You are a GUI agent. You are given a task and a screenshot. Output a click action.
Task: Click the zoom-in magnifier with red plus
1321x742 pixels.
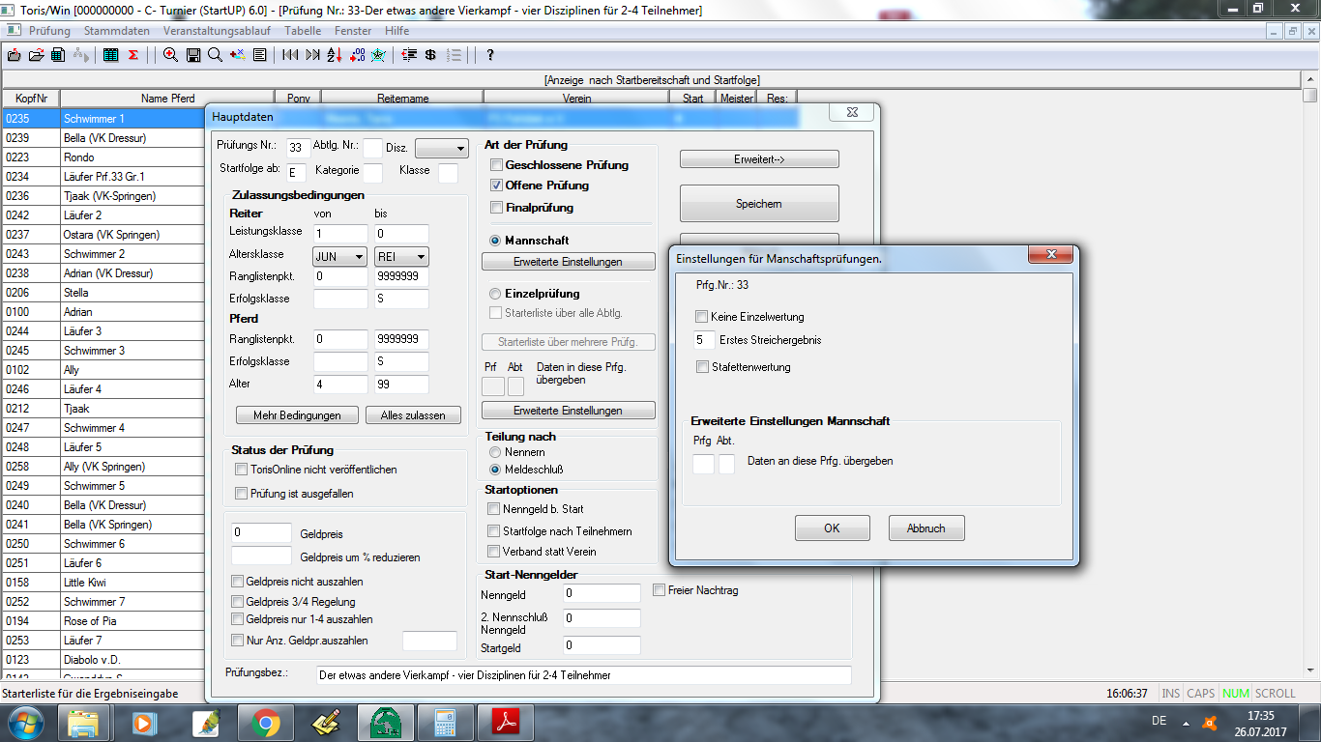click(x=170, y=55)
